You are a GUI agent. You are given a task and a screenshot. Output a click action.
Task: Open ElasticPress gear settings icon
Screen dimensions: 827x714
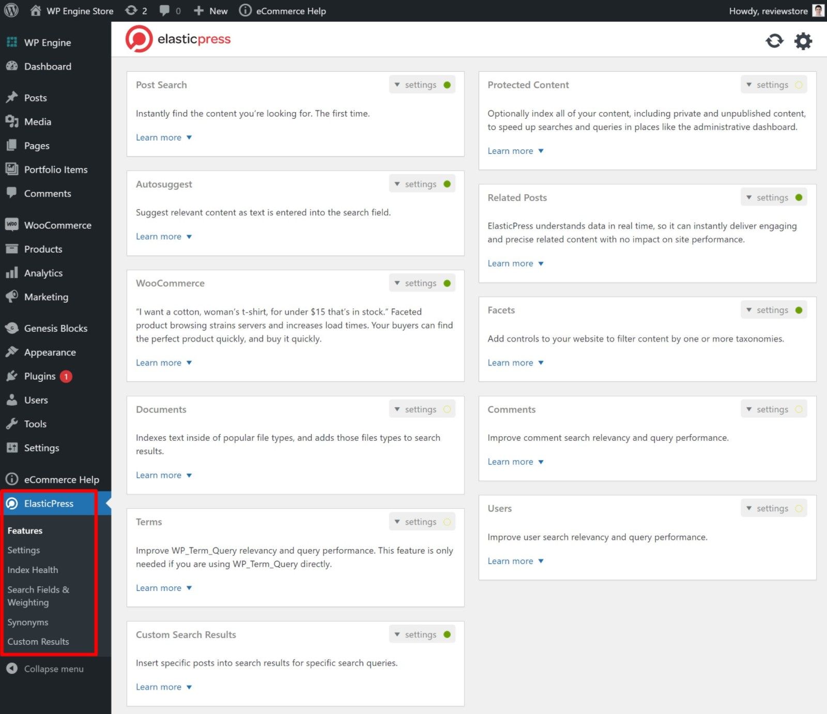click(x=803, y=41)
